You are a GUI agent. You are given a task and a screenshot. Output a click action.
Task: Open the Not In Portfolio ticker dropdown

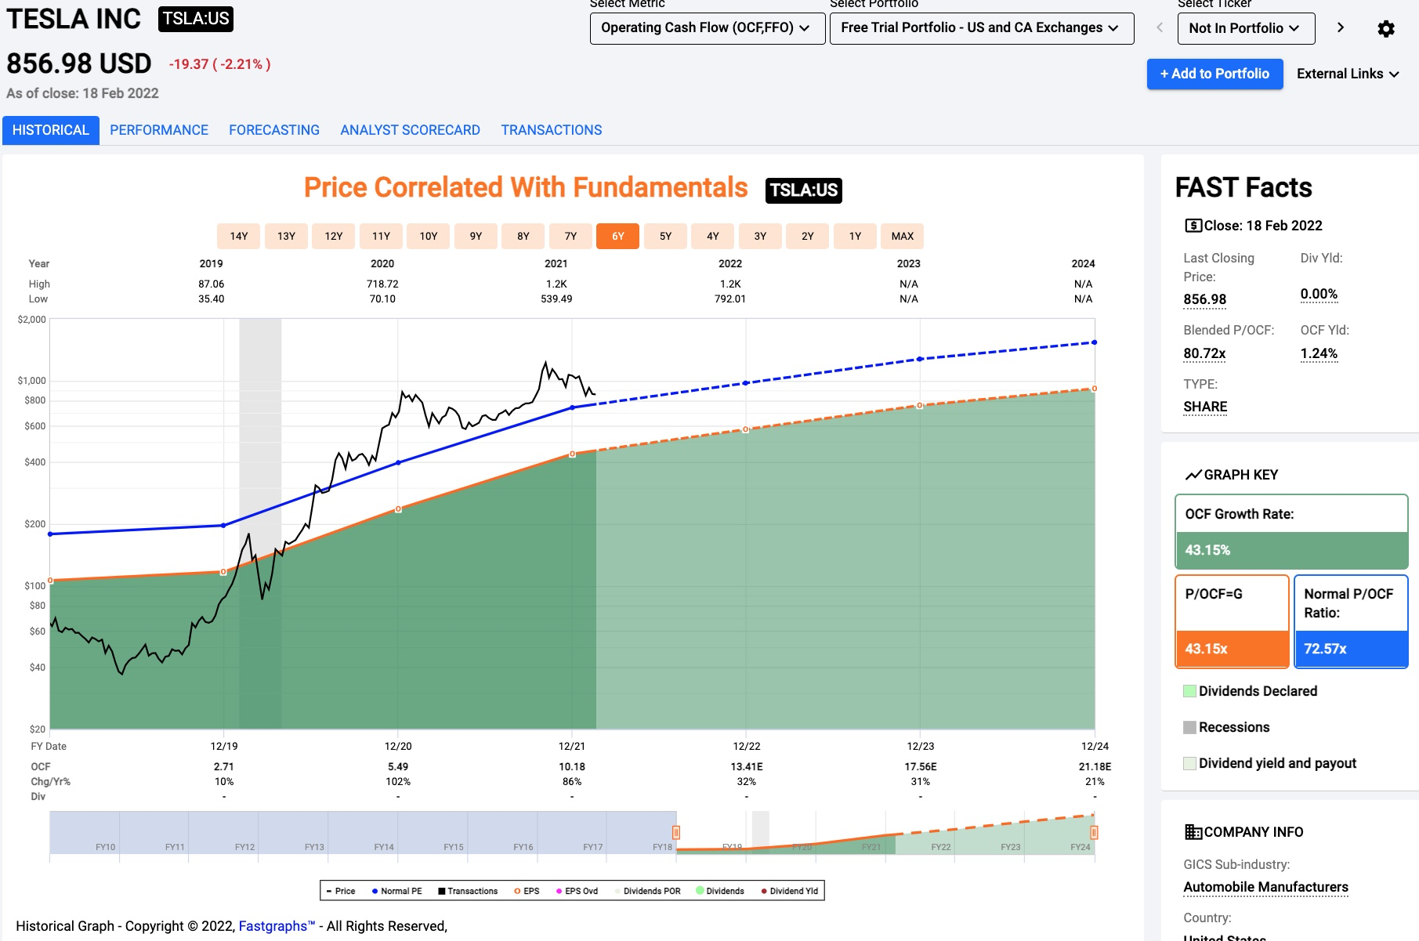pyautogui.click(x=1247, y=28)
